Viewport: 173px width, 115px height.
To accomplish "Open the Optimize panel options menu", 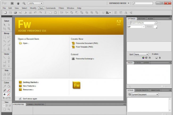I will [170, 19].
